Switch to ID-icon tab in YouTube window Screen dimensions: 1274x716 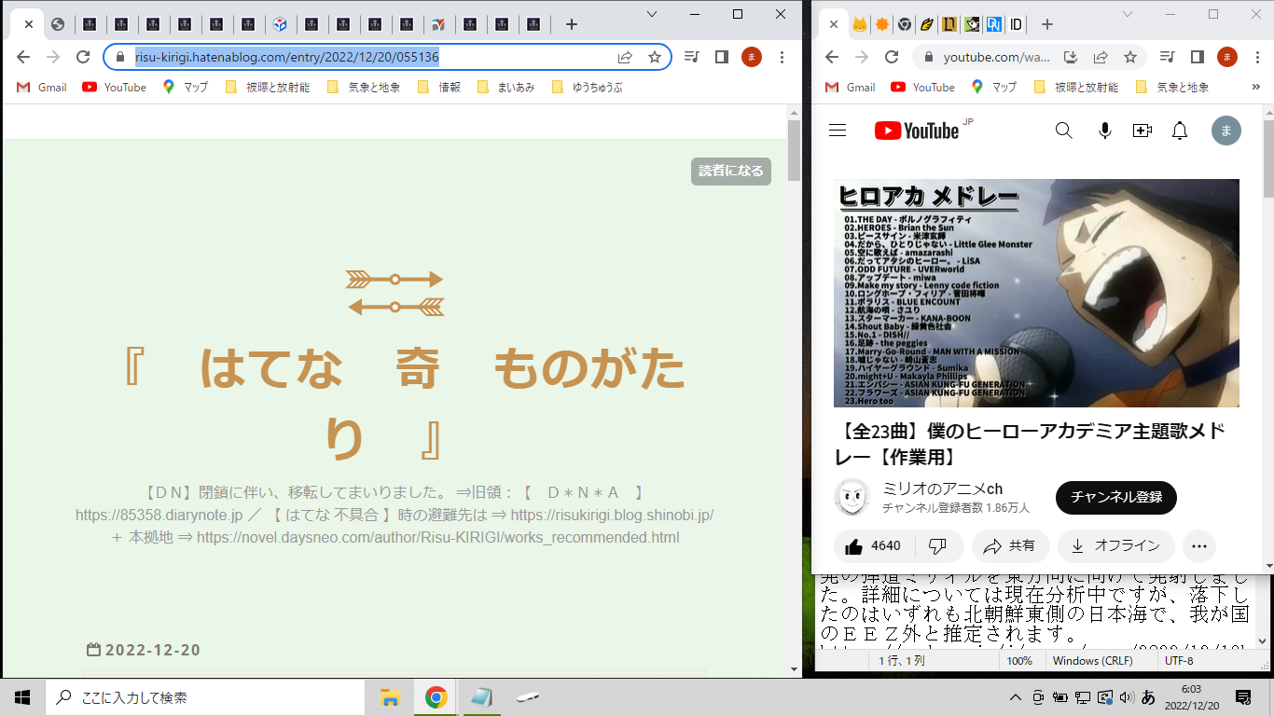pos(1017,24)
